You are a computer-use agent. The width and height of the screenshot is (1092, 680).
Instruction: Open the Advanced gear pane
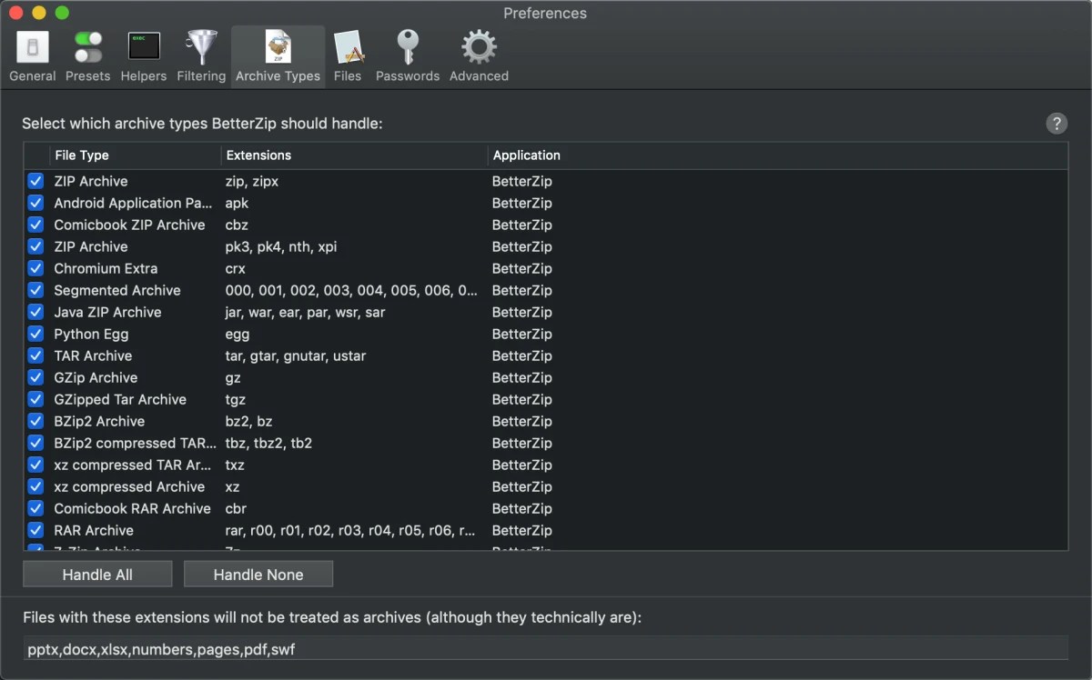479,56
